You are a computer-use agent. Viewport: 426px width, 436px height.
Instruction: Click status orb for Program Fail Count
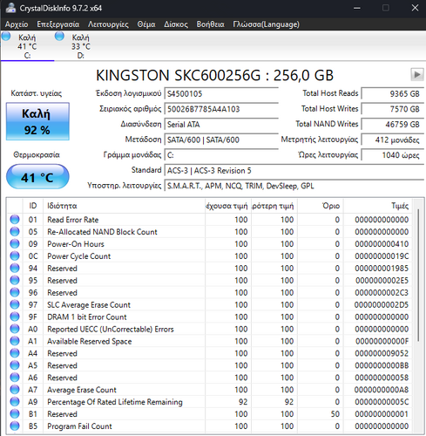tap(15, 426)
